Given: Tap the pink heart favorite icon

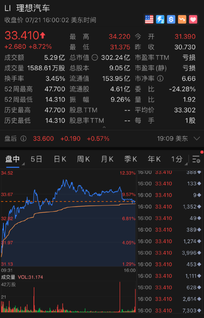Looking at the screenshot, I should (x=193, y=19).
